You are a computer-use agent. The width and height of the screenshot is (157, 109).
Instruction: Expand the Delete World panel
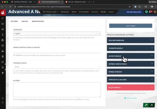(130, 87)
